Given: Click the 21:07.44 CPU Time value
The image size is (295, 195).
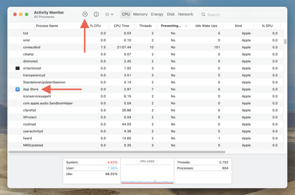Looking at the screenshot, I should point(124,47).
